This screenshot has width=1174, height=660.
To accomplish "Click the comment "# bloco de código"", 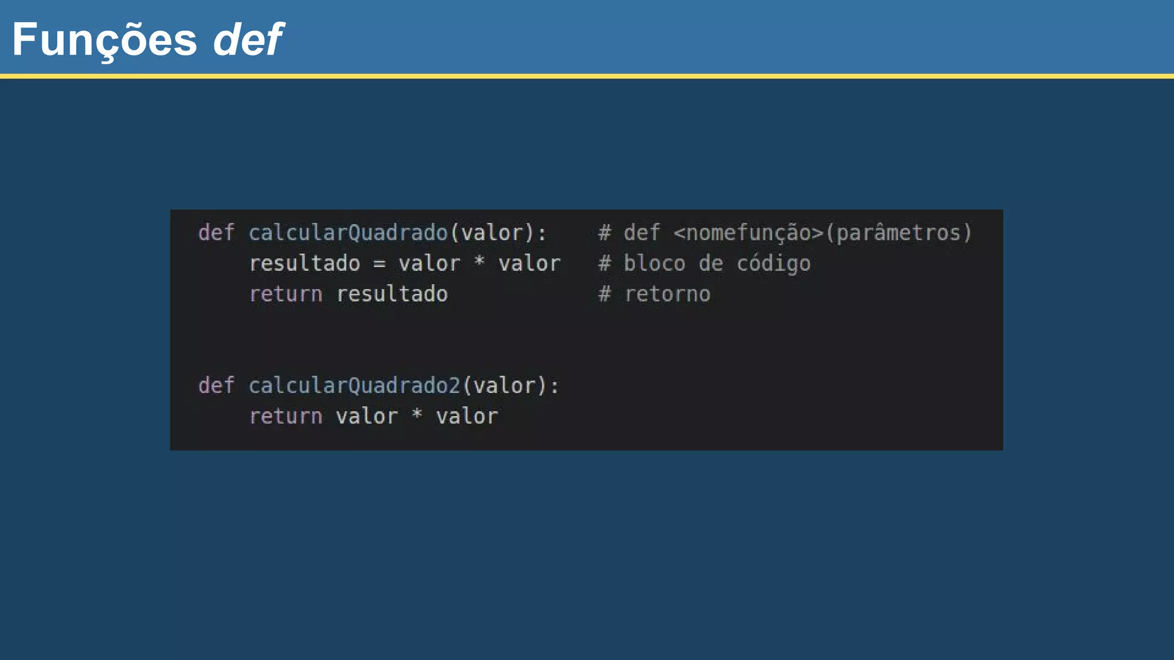I will [x=705, y=264].
